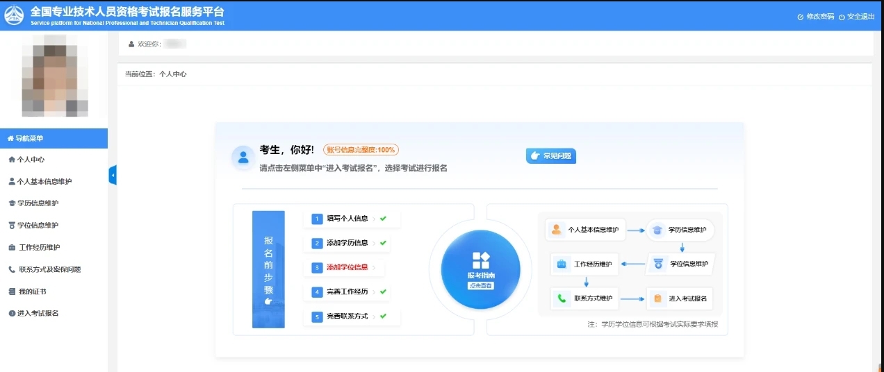This screenshot has height=372, width=884.
Task: Click 进入考试报名 in the sidebar menu
Action: coord(38,314)
